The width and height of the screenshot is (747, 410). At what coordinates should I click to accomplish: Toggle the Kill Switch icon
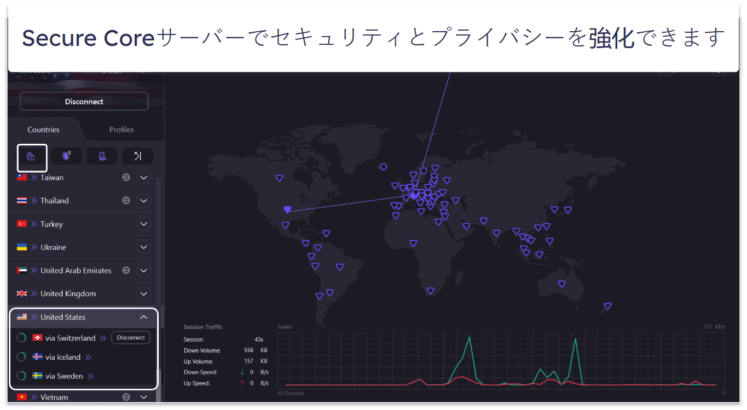(x=102, y=156)
